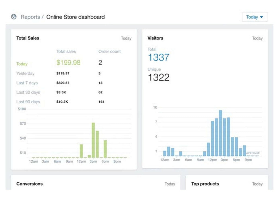Image resolution: width=279 pixels, height=199 pixels.
Task: Click the tallest green sales bar
Action: pos(93,140)
